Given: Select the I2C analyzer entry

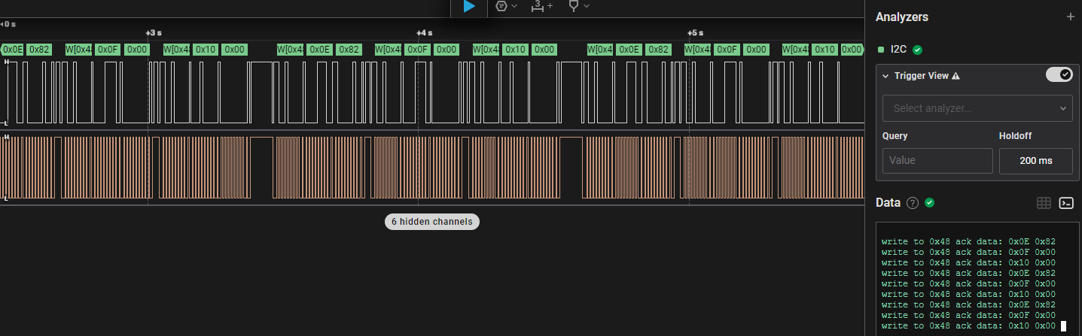Looking at the screenshot, I should 900,50.
